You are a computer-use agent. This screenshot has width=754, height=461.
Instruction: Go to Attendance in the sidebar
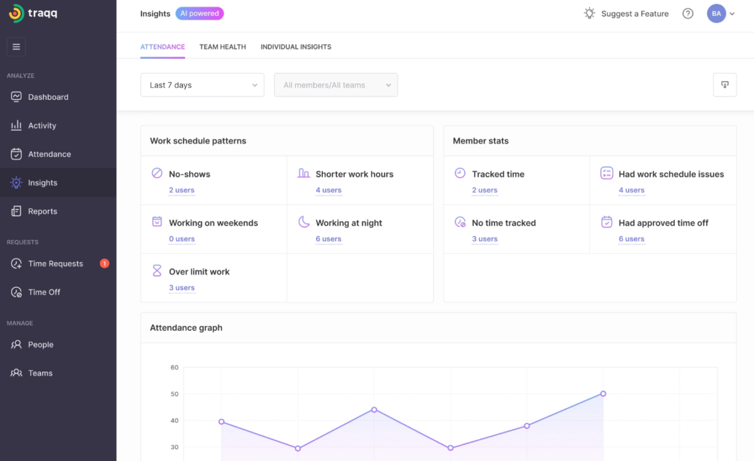(49, 154)
